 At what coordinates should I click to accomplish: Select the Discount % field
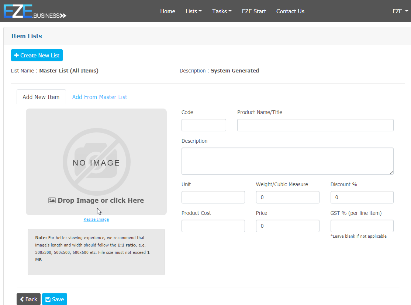pos(362,197)
